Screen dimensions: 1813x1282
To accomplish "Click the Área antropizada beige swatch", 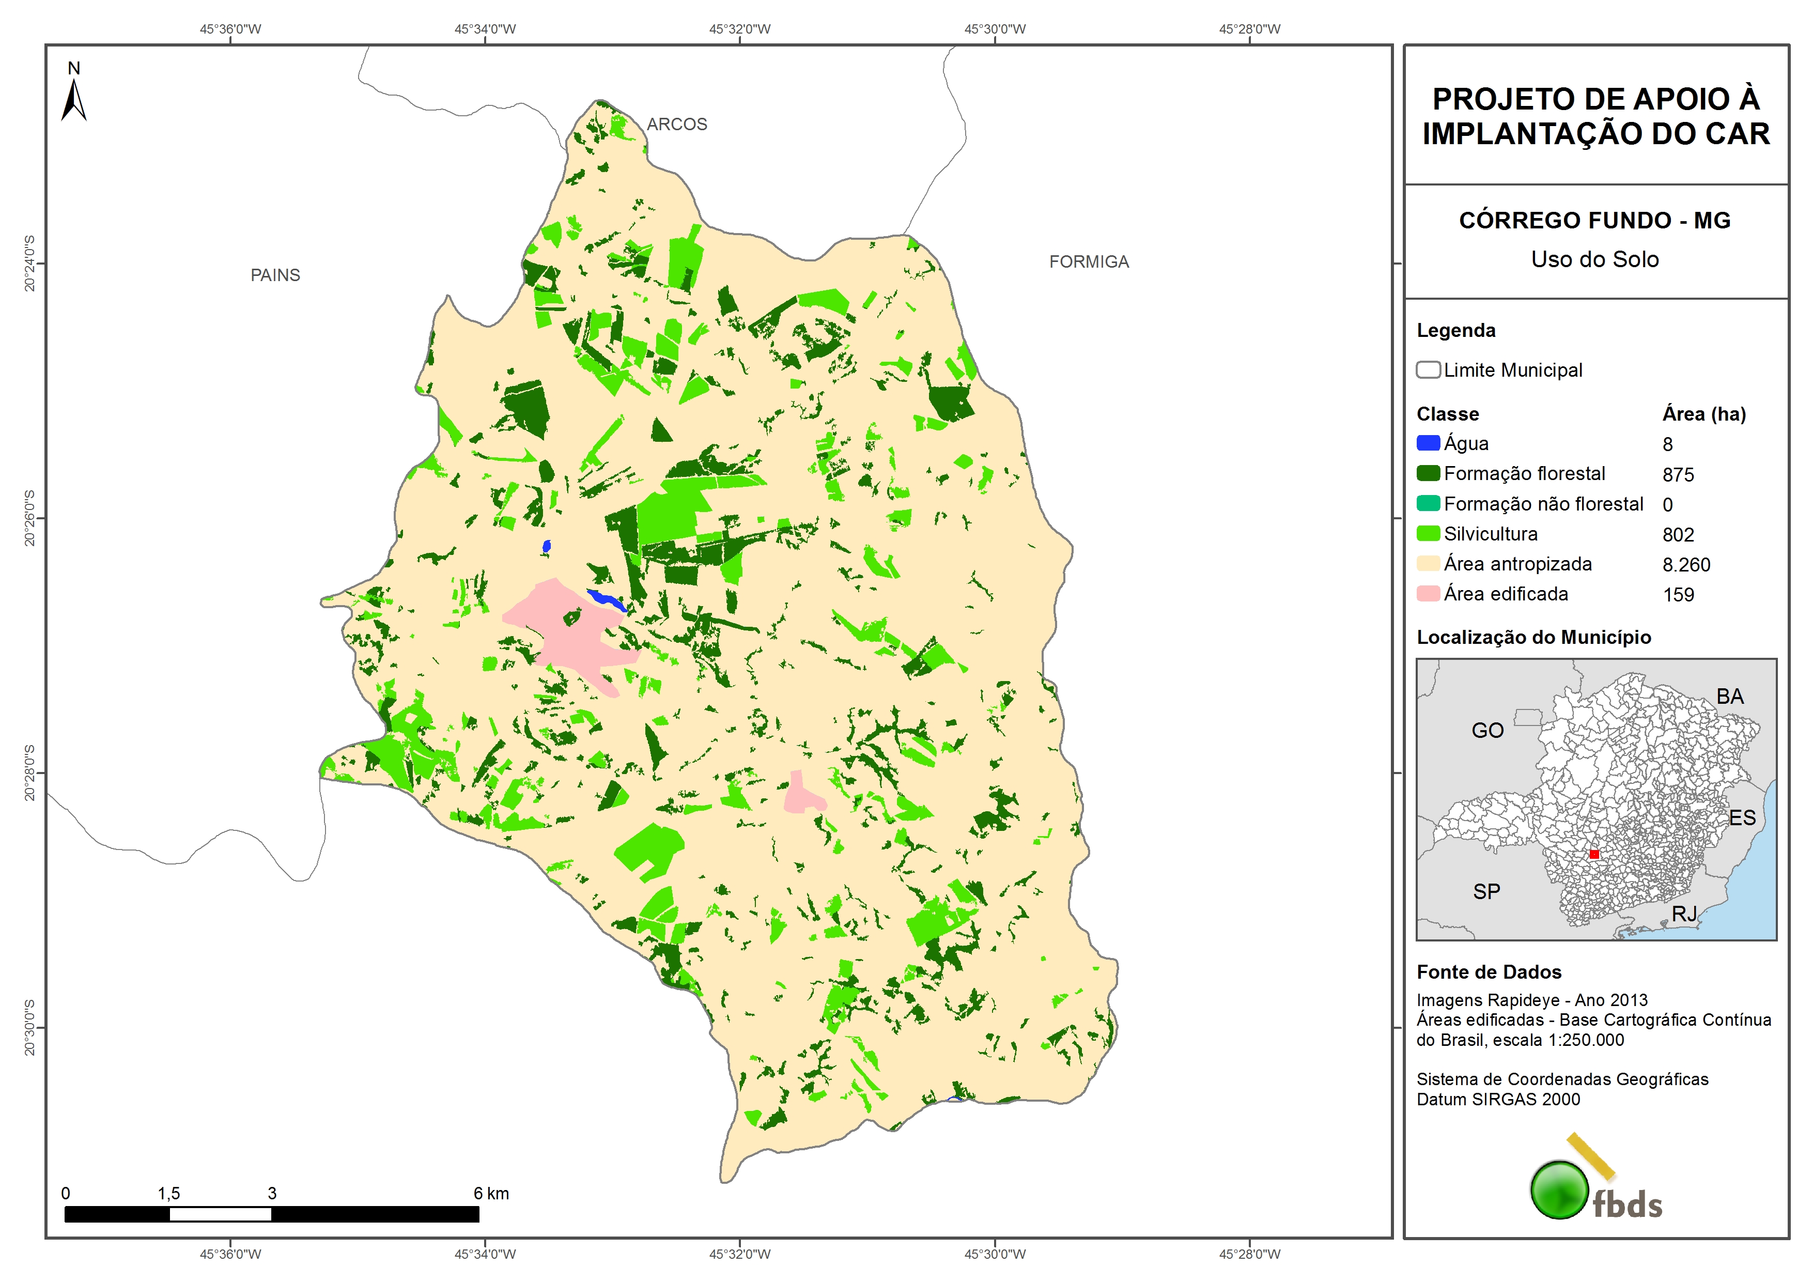I will pyautogui.click(x=1428, y=563).
